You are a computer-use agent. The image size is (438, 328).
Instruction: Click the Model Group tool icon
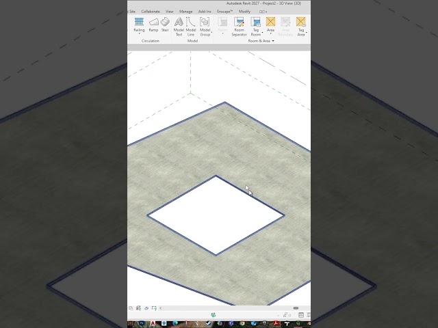205,22
